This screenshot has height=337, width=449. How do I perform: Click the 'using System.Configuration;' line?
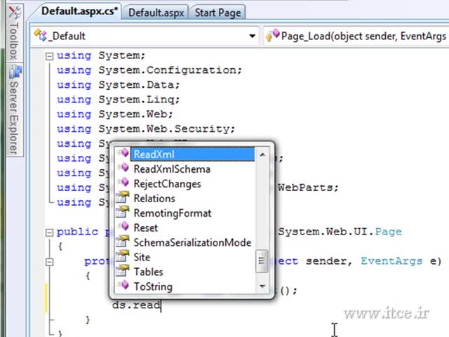tap(149, 70)
